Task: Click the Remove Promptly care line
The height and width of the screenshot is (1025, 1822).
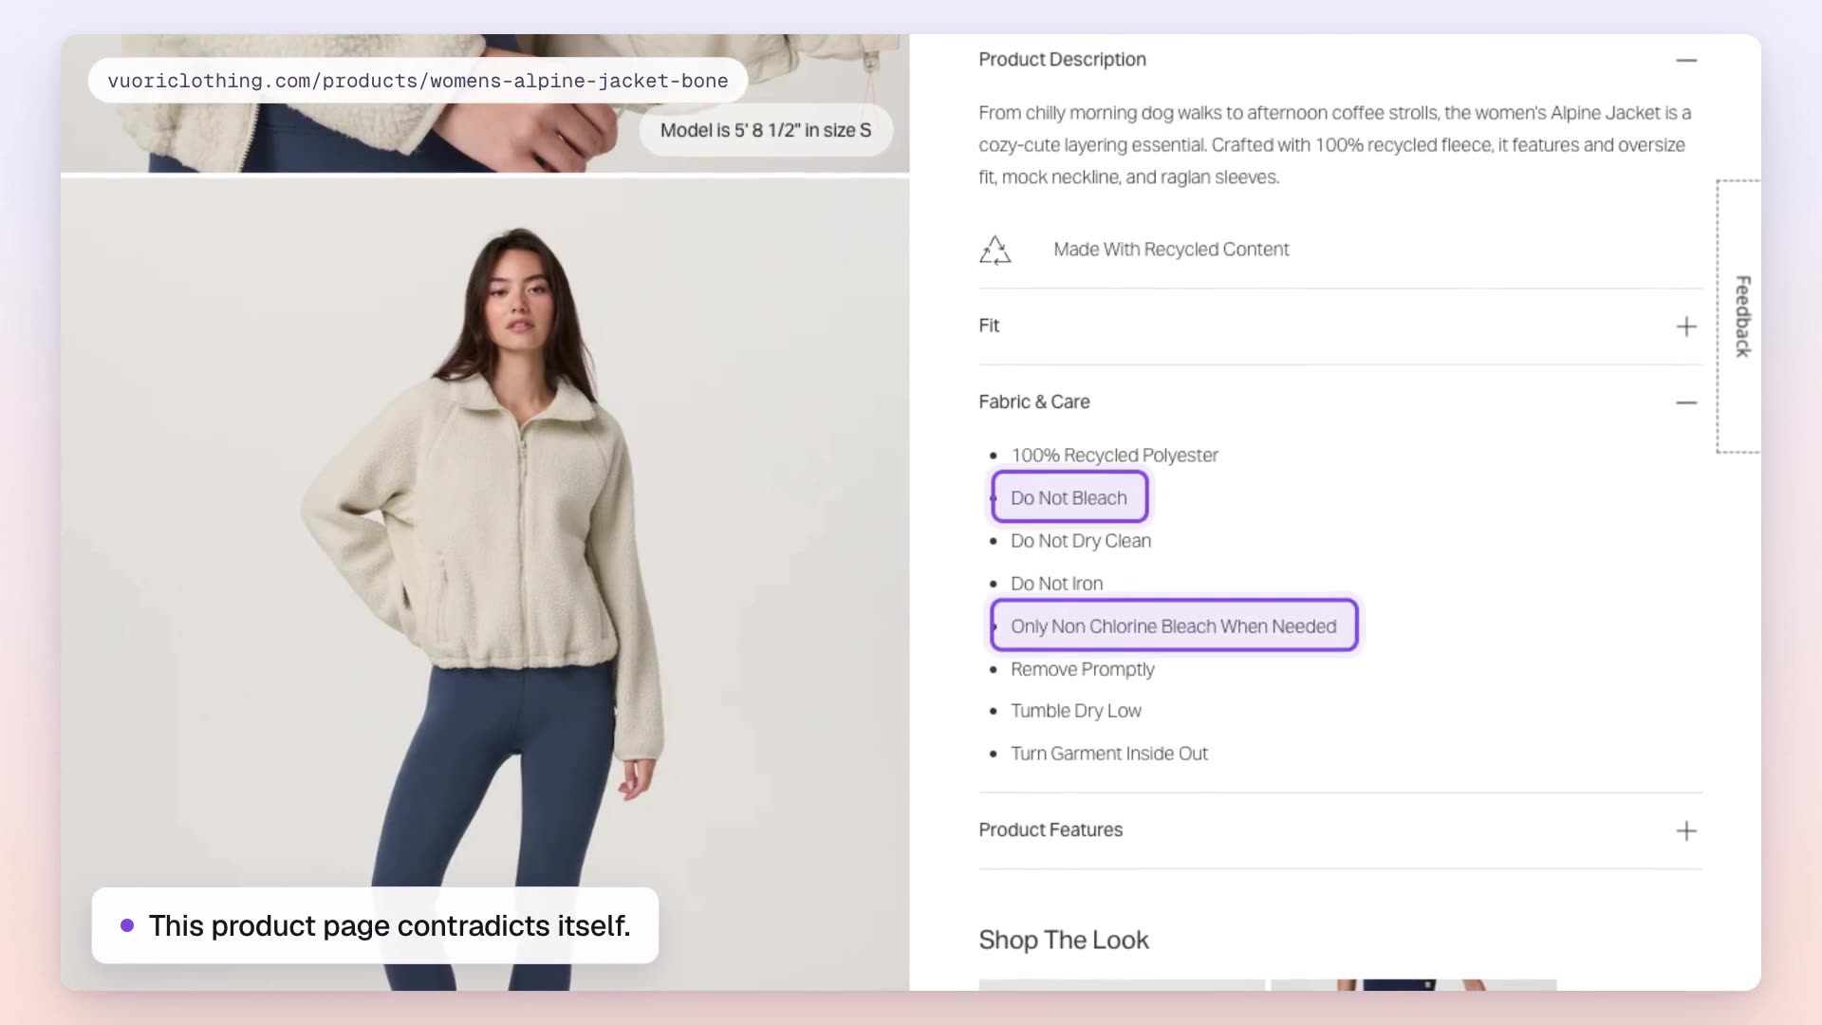Action: [1082, 669]
